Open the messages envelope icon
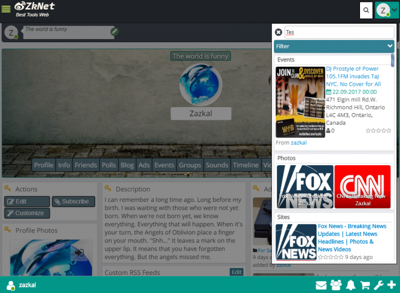 (321, 285)
